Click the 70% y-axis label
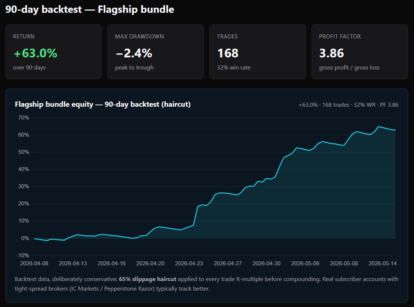This screenshot has width=414, height=307. click(23, 118)
